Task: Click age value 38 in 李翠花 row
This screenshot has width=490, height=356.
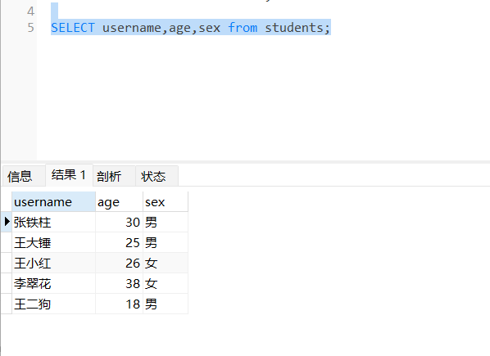Action: coord(119,283)
